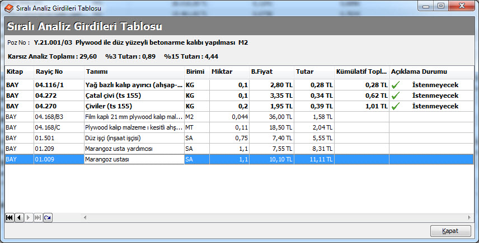This screenshot has height=243, width=479.
Task: Toggle green checkmark in Civiler row
Action: click(x=396, y=106)
